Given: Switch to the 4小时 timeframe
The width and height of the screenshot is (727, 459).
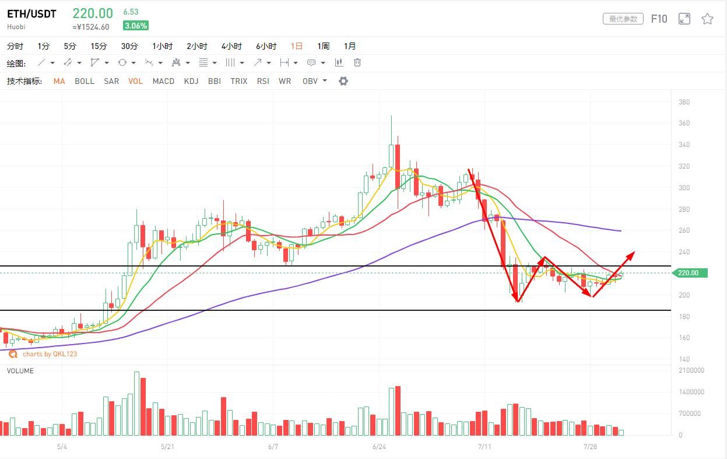Looking at the screenshot, I should 231,46.
